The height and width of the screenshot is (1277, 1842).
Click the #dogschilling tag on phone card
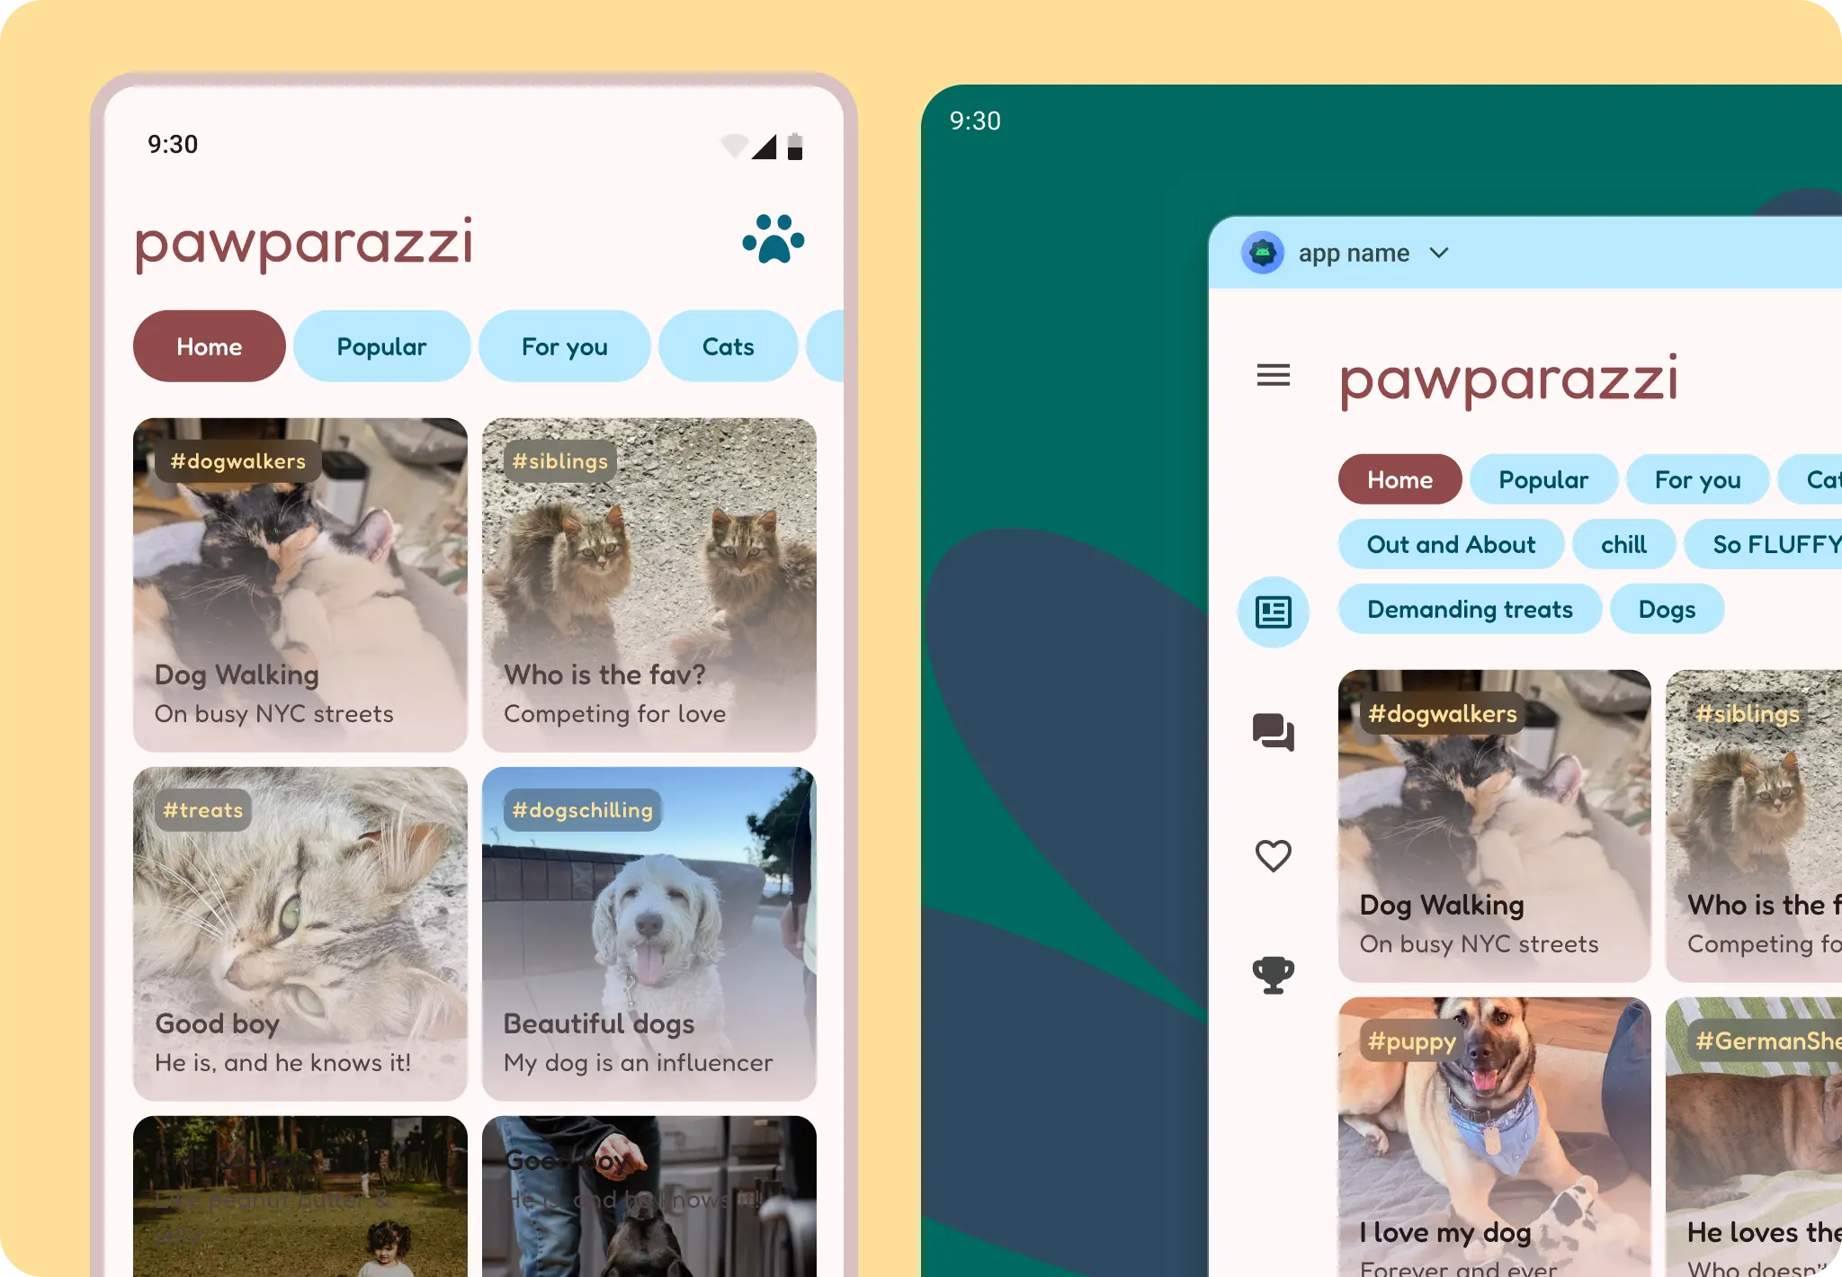click(583, 810)
